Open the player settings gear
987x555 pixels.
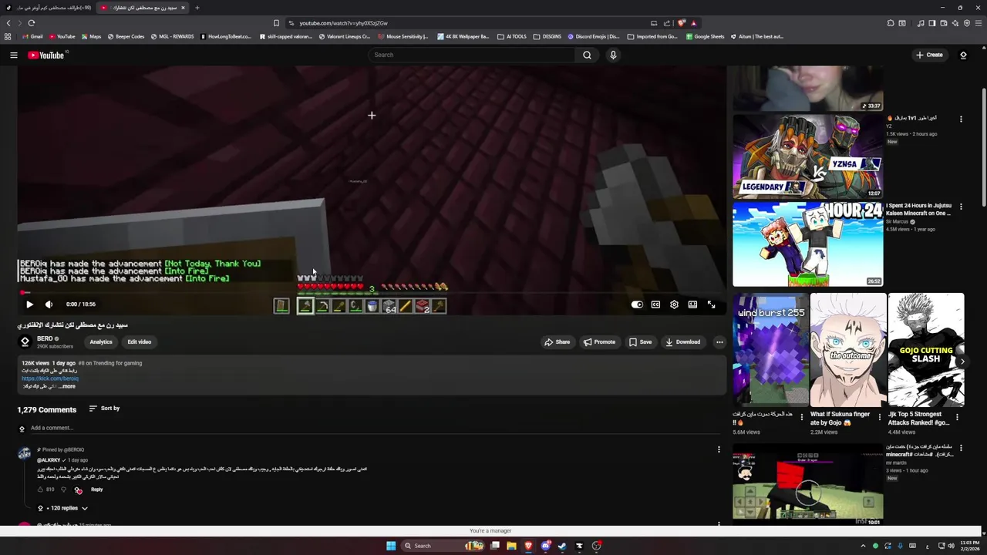(x=674, y=304)
